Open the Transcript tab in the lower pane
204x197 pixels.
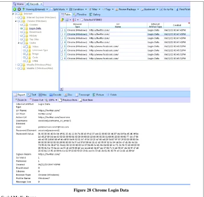pyautogui.click(x=82, y=95)
